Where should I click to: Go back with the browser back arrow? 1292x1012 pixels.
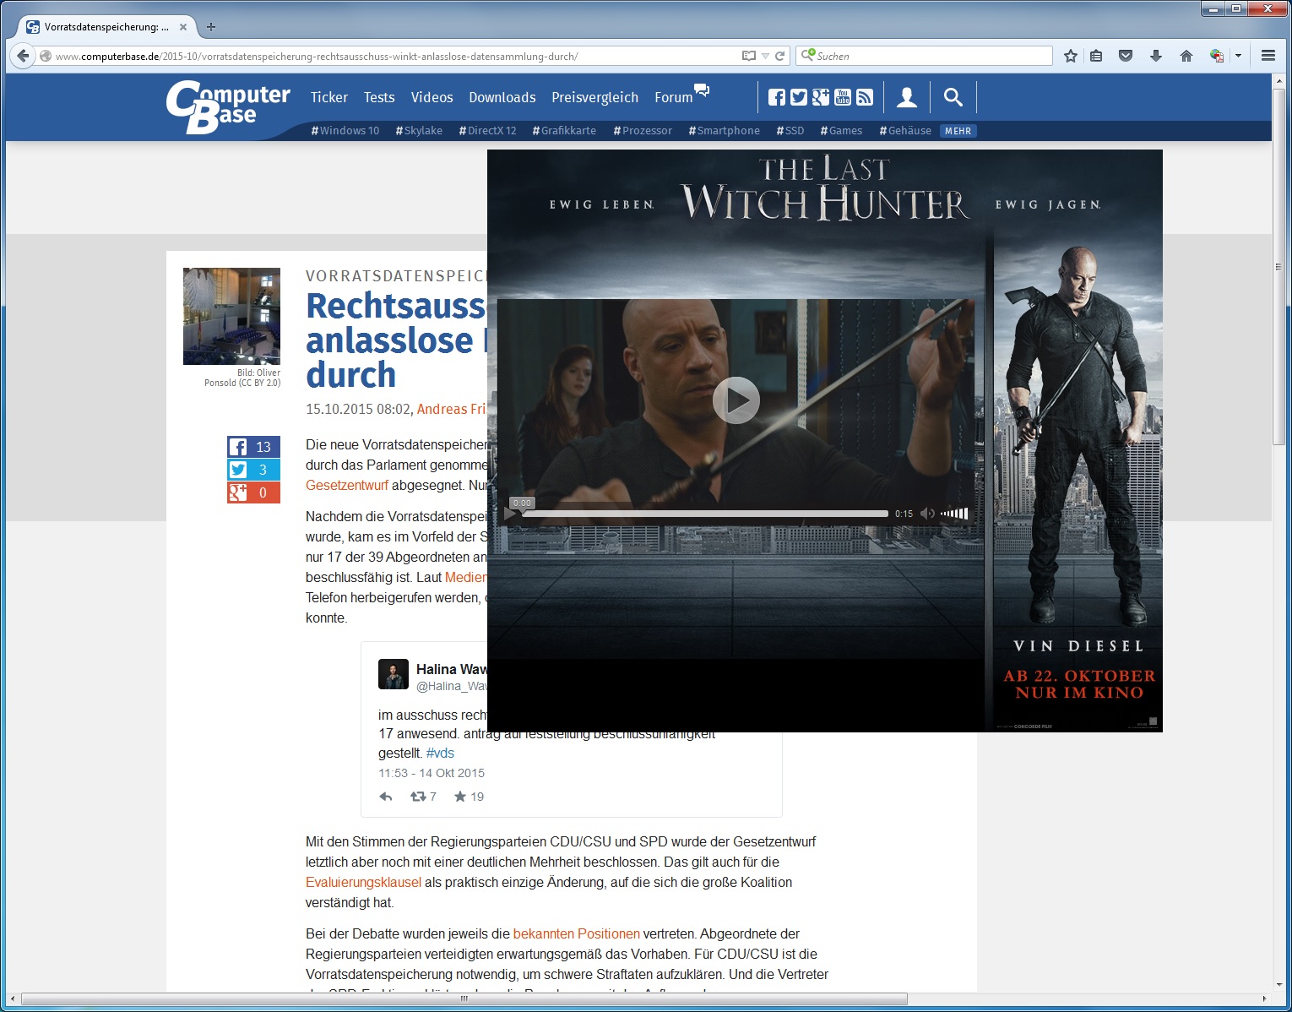(23, 56)
